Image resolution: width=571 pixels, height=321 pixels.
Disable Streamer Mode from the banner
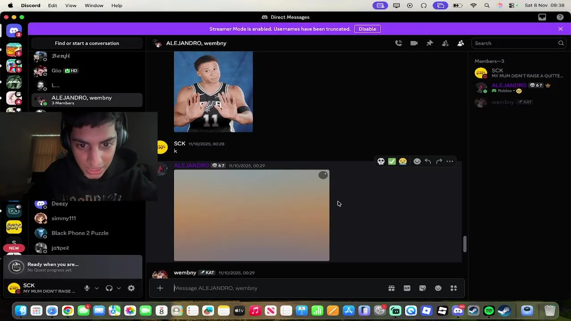coord(368,29)
